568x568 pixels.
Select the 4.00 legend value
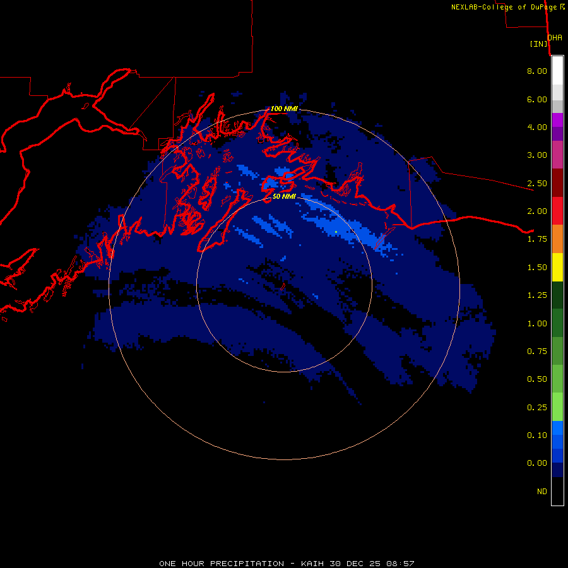point(537,127)
